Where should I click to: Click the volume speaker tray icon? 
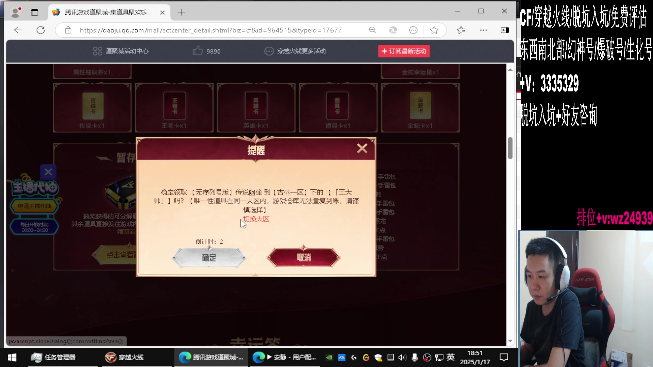(x=402, y=357)
